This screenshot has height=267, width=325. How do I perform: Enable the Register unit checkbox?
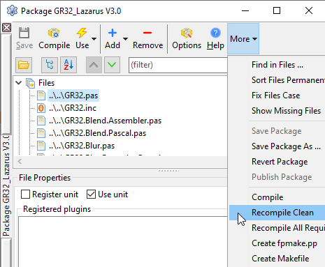click(x=25, y=194)
